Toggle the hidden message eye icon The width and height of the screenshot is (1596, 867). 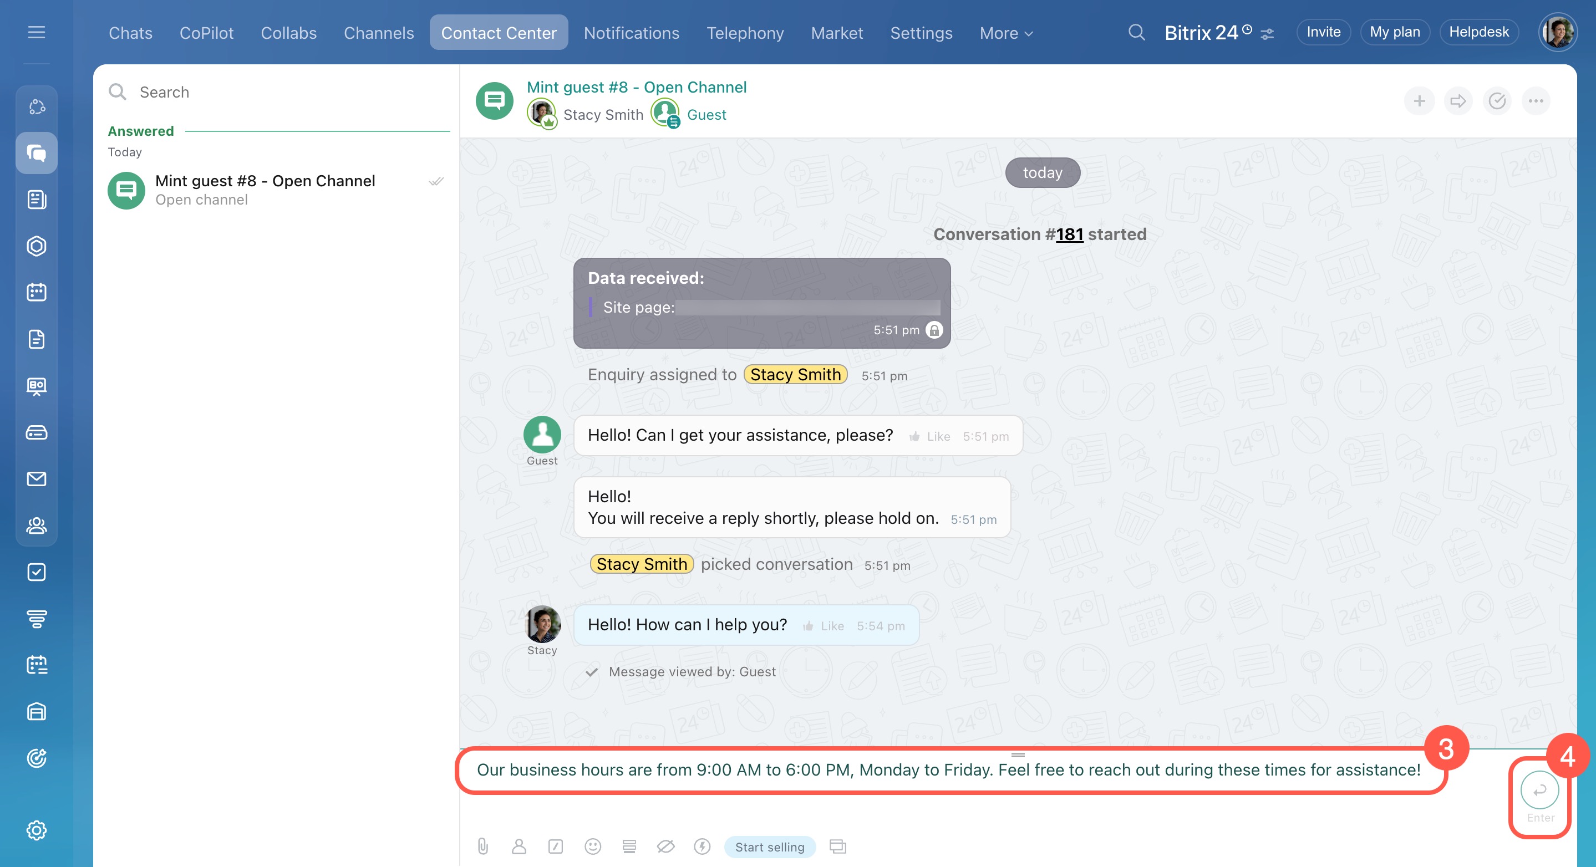click(x=665, y=846)
